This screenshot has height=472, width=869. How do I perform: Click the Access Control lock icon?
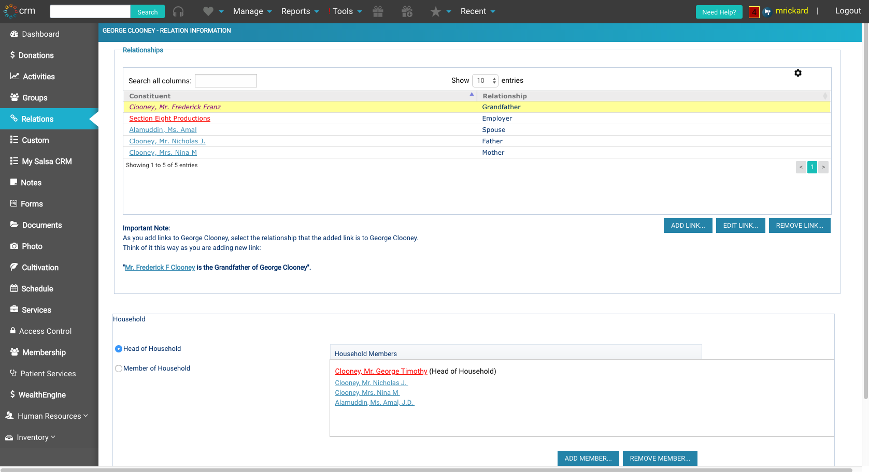pos(13,330)
